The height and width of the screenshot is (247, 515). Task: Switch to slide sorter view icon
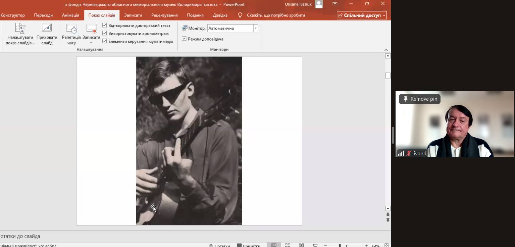click(288, 245)
